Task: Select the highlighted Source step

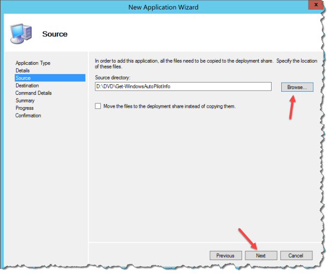Action: coord(23,78)
